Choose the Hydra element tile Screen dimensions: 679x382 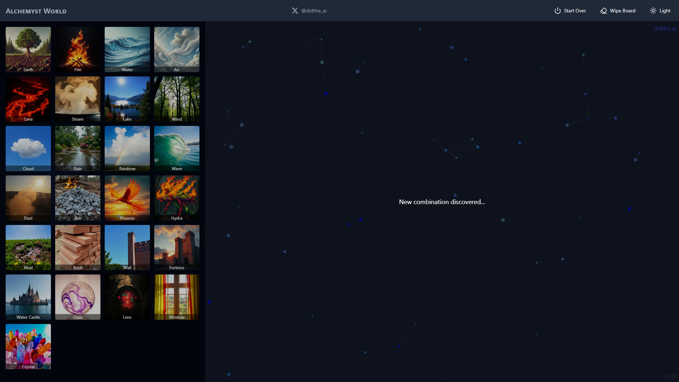[x=177, y=198]
